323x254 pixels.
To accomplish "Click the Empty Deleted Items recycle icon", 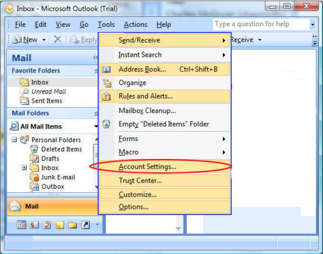I will click(x=106, y=124).
